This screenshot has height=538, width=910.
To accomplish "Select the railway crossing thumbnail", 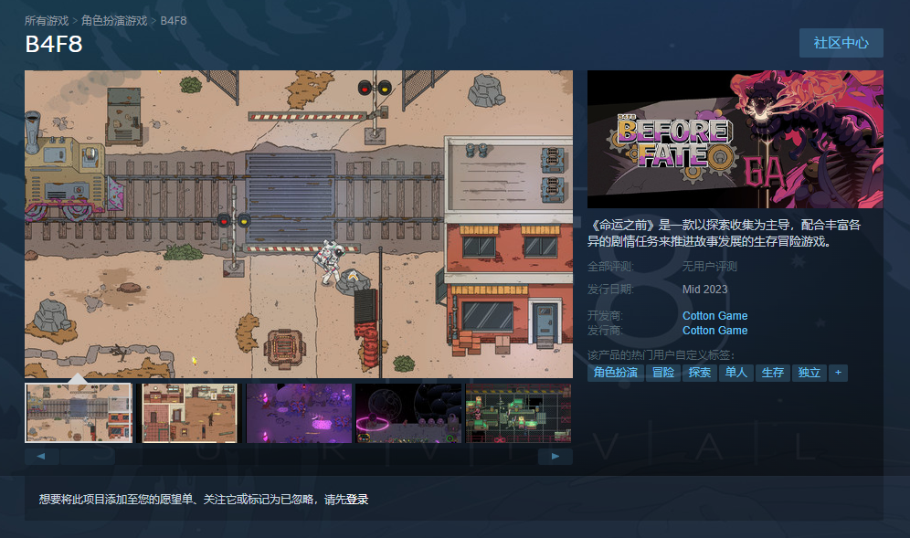I will pyautogui.click(x=79, y=413).
